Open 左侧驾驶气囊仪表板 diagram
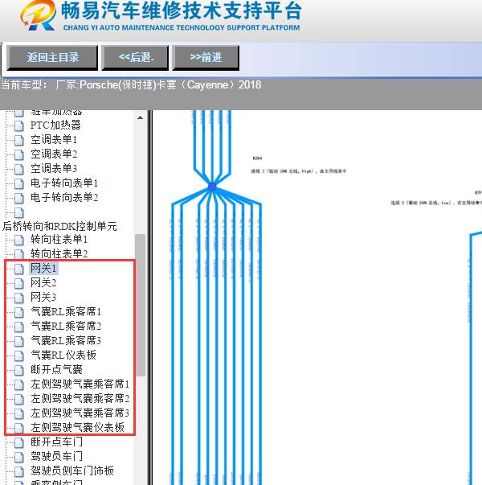The width and height of the screenshot is (482, 485). point(78,427)
